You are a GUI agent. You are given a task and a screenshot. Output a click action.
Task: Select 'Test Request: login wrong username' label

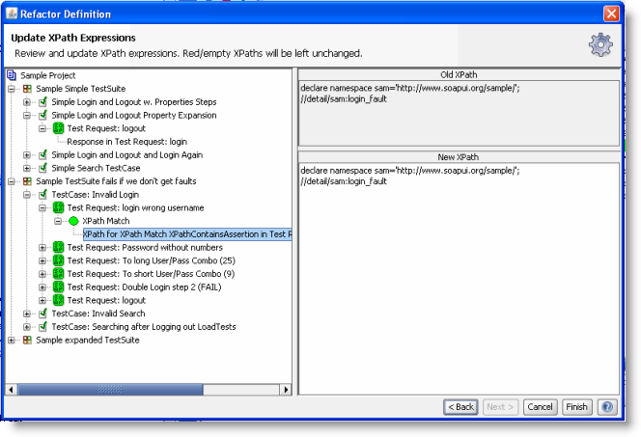(135, 207)
